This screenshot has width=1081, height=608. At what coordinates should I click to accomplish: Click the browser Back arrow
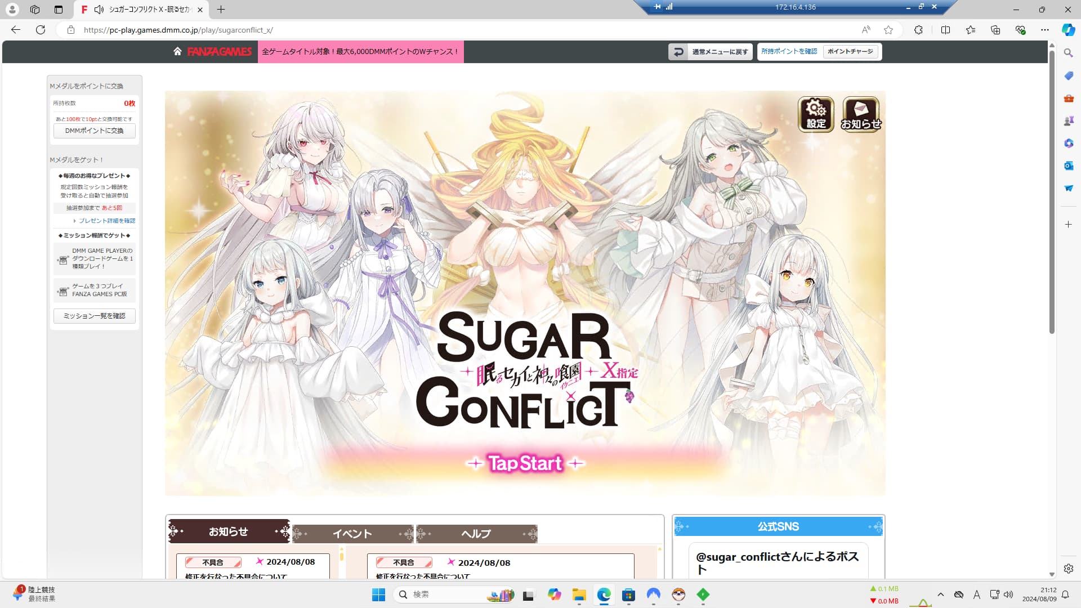click(x=16, y=30)
